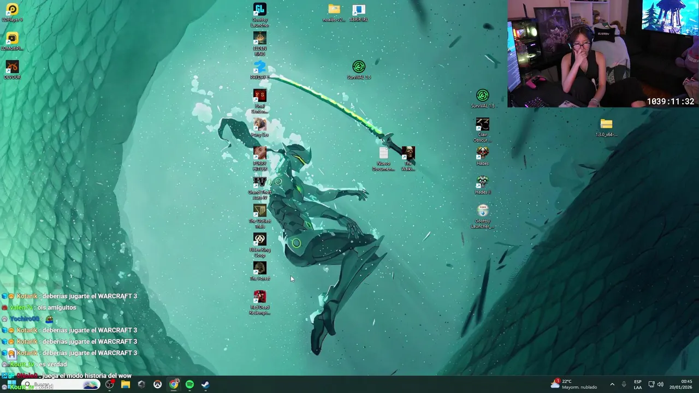699x393 pixels.
Task: Select the 1.3.0_x64 folder
Action: click(x=606, y=128)
